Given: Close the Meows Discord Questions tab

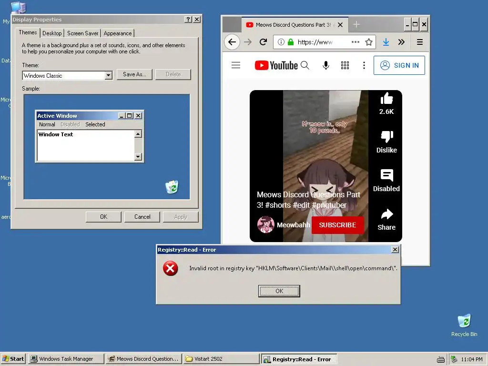Looking at the screenshot, I should pyautogui.click(x=340, y=25).
